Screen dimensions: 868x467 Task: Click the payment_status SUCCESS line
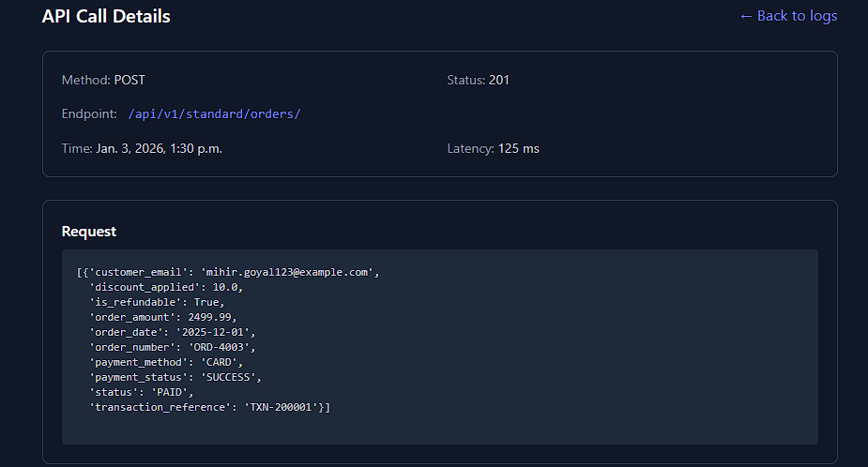pos(175,377)
